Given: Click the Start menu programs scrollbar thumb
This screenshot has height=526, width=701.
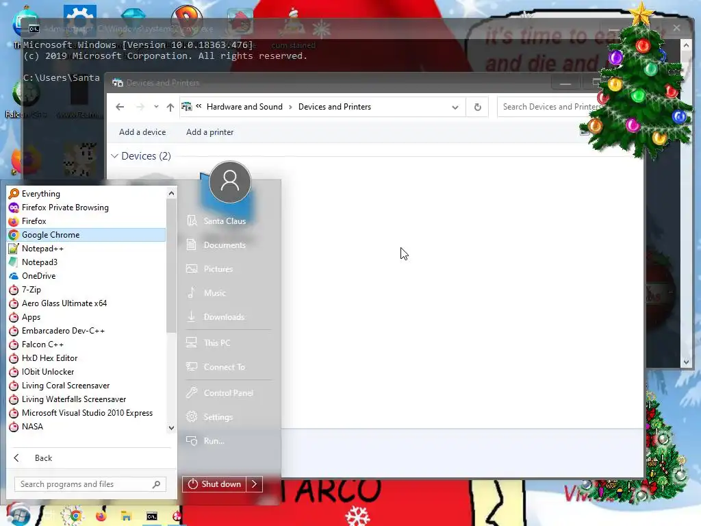Looking at the screenshot, I should pyautogui.click(x=171, y=266).
